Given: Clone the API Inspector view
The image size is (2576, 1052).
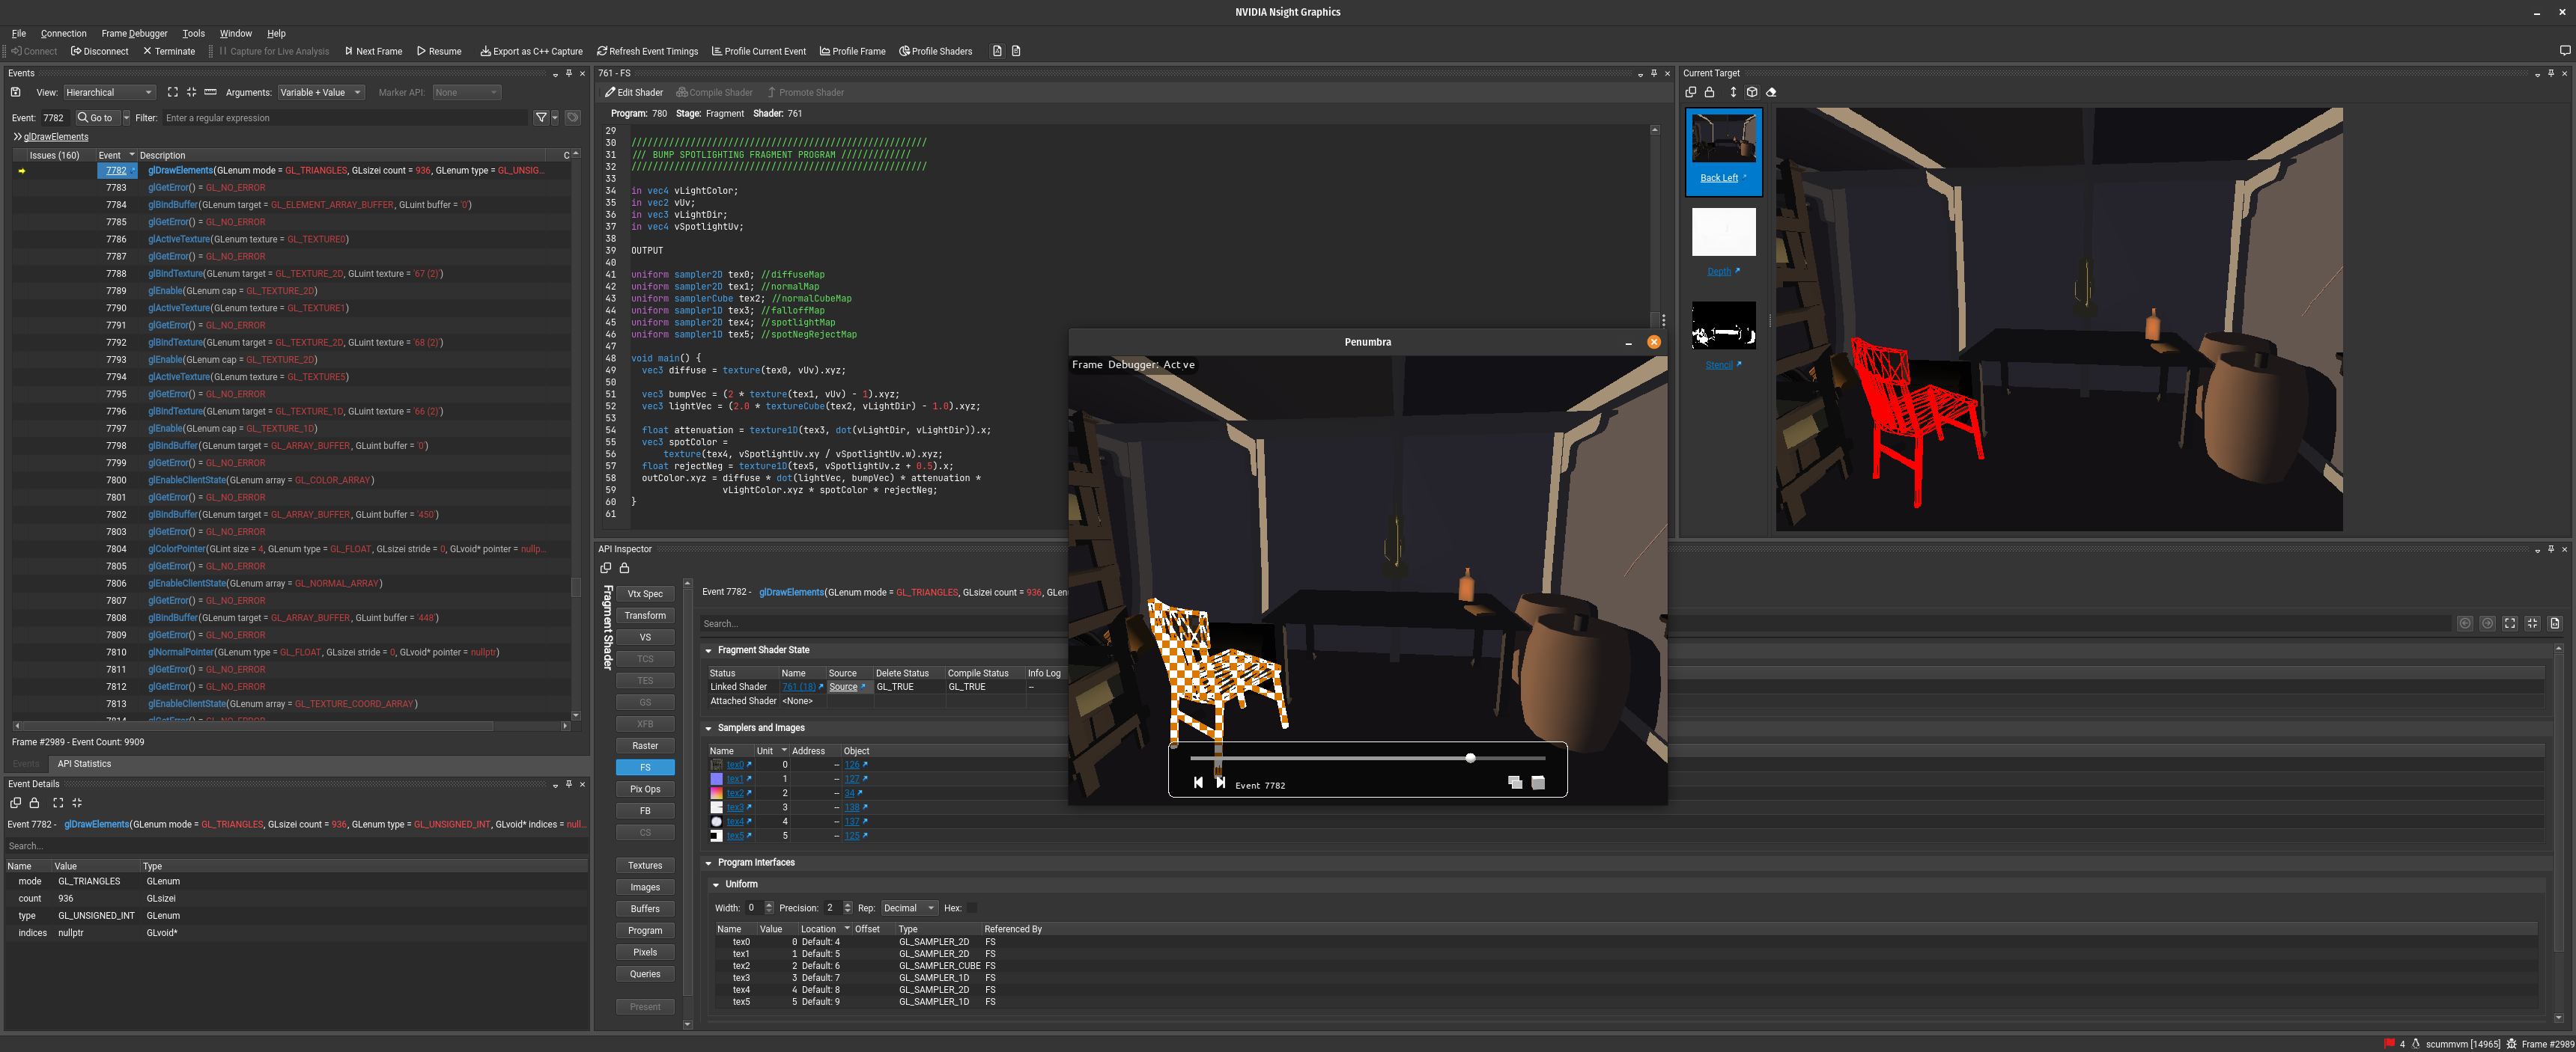Looking at the screenshot, I should click(605, 567).
